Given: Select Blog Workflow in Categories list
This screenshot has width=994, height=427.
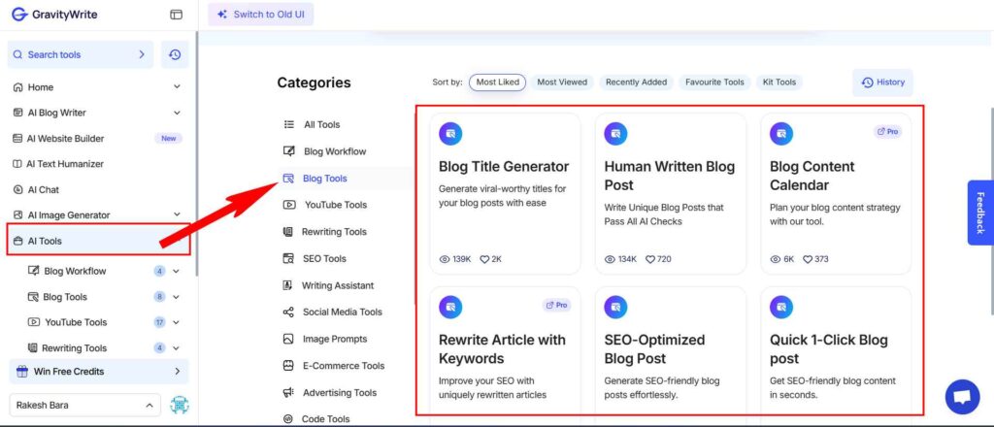Looking at the screenshot, I should pos(324,151).
